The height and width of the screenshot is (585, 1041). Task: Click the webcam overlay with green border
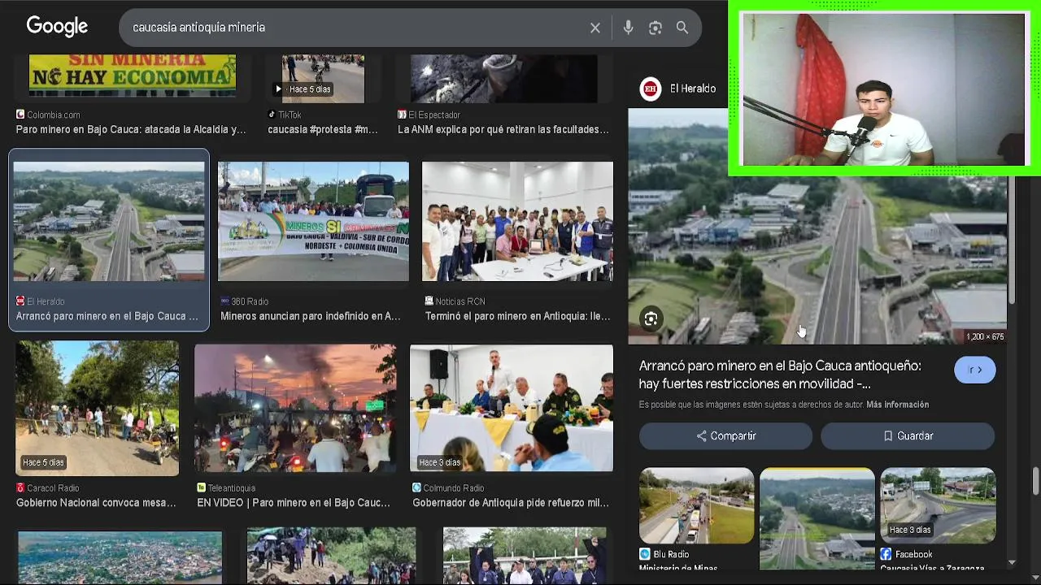[x=884, y=88]
